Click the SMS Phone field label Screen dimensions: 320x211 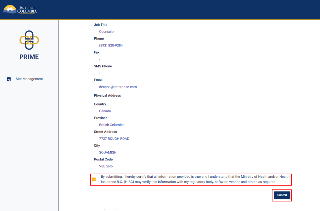(103, 66)
